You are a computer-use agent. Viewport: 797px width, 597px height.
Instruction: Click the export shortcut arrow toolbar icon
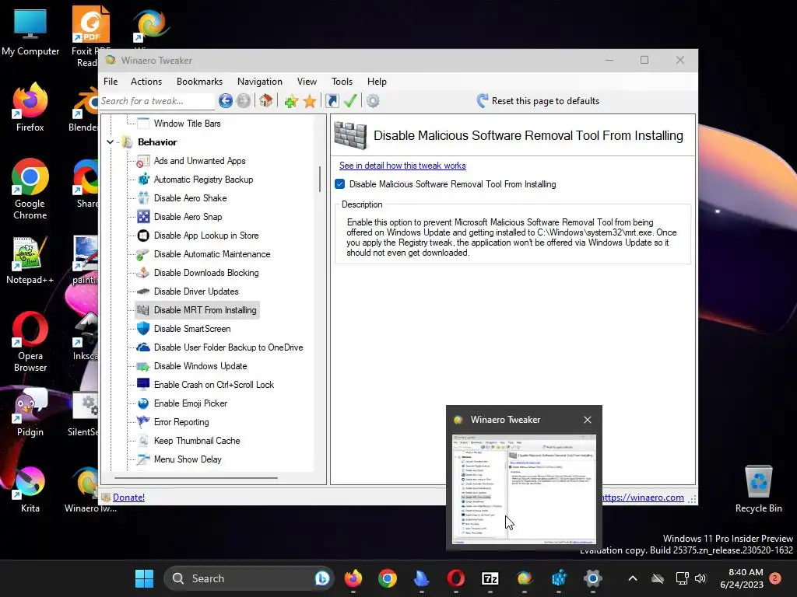[332, 101]
